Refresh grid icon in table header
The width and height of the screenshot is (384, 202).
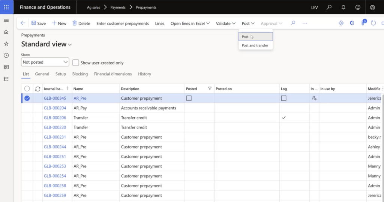click(37, 89)
